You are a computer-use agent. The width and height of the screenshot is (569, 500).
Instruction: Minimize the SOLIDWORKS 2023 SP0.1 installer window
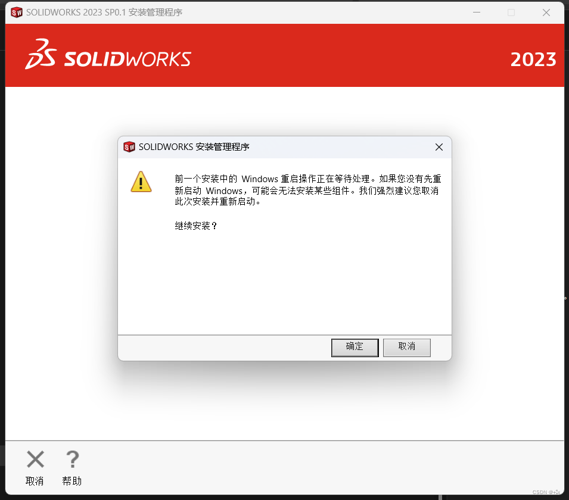[477, 12]
